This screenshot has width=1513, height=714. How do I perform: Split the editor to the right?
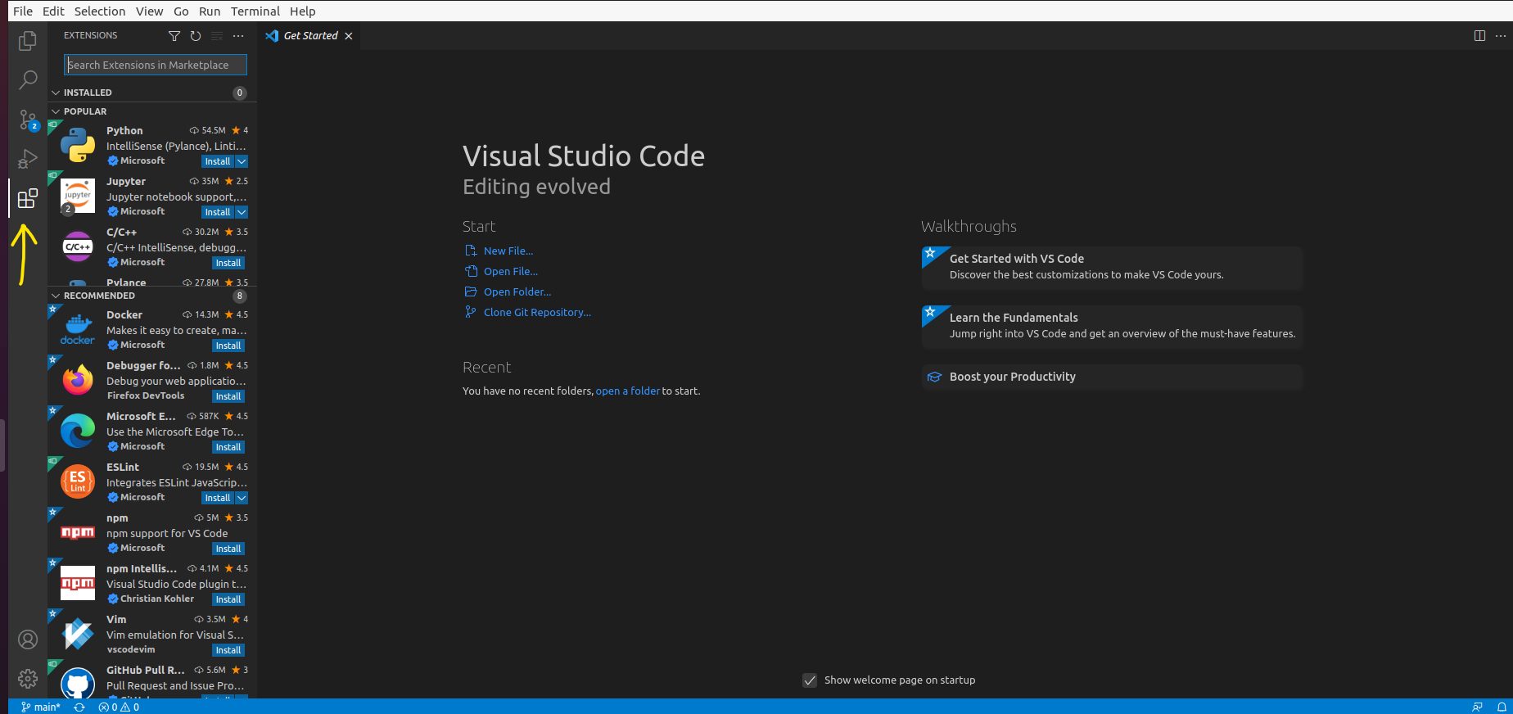1479,36
